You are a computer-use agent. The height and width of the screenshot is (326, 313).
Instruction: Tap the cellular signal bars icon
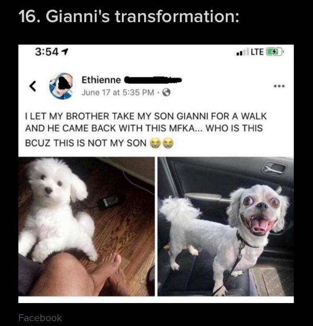point(242,52)
